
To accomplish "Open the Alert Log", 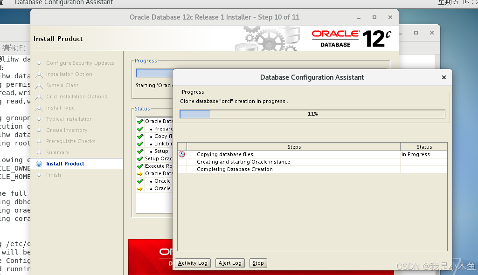I will 230,263.
